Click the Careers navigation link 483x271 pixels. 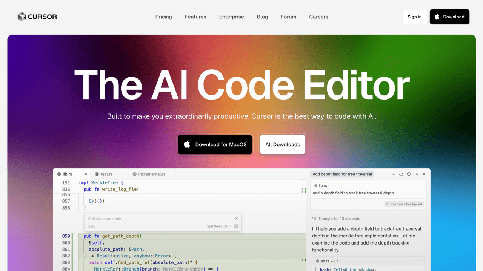[318, 17]
